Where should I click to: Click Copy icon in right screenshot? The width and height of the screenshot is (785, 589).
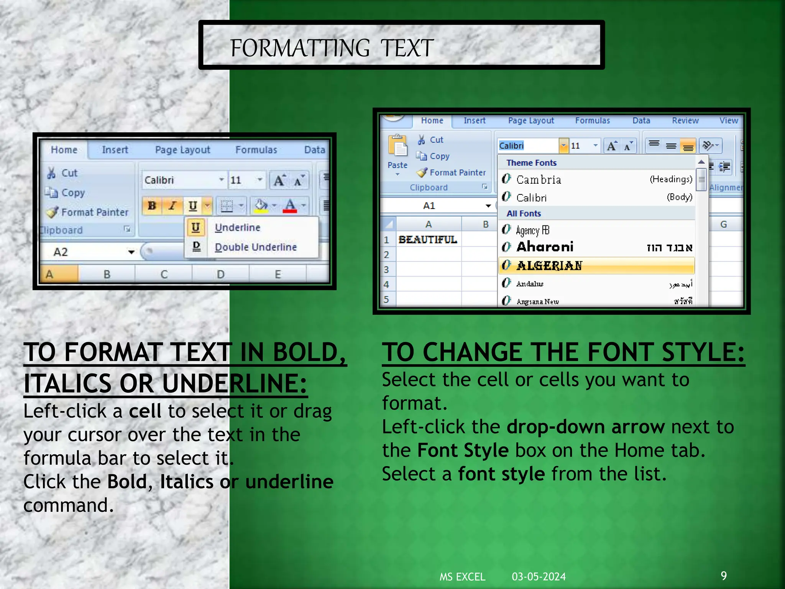point(421,156)
